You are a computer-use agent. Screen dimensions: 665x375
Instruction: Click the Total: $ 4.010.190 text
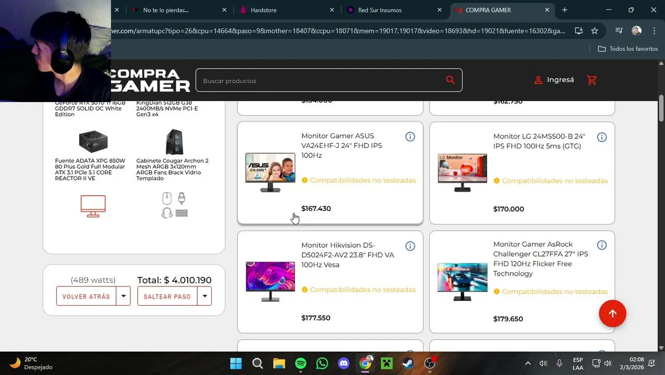(174, 280)
